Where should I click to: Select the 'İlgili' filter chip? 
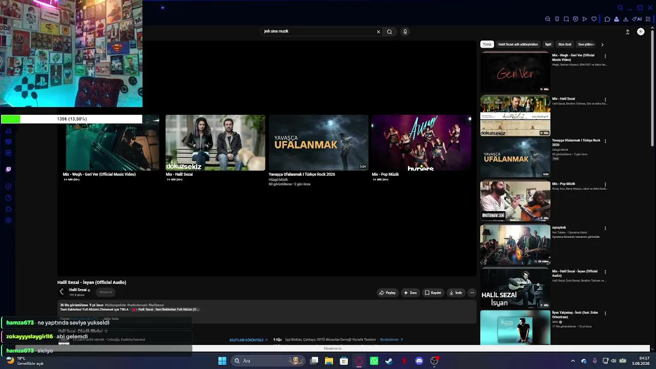(x=548, y=45)
